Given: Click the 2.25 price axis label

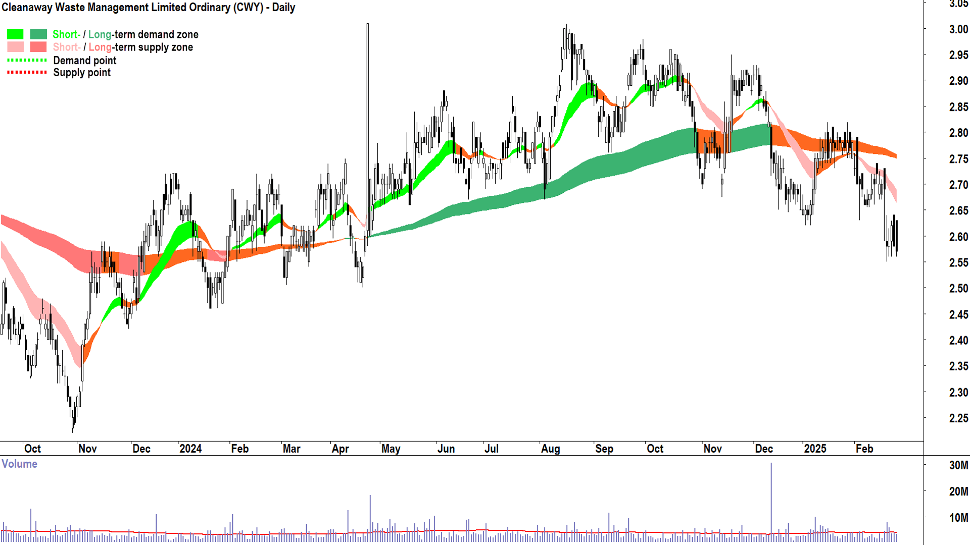Looking at the screenshot, I should point(958,418).
